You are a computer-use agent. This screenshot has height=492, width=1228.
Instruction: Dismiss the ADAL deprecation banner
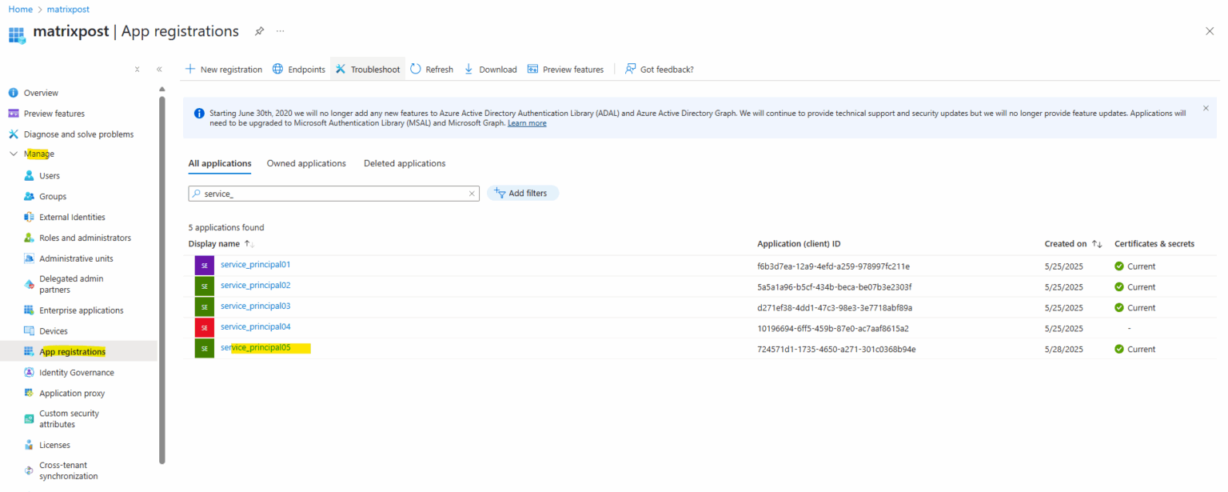[x=1206, y=108]
